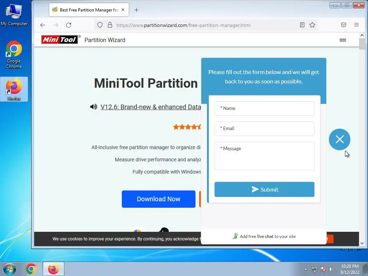Click the MiniTool Partition heading
Viewport: 368px width, 276px height.
[x=146, y=83]
